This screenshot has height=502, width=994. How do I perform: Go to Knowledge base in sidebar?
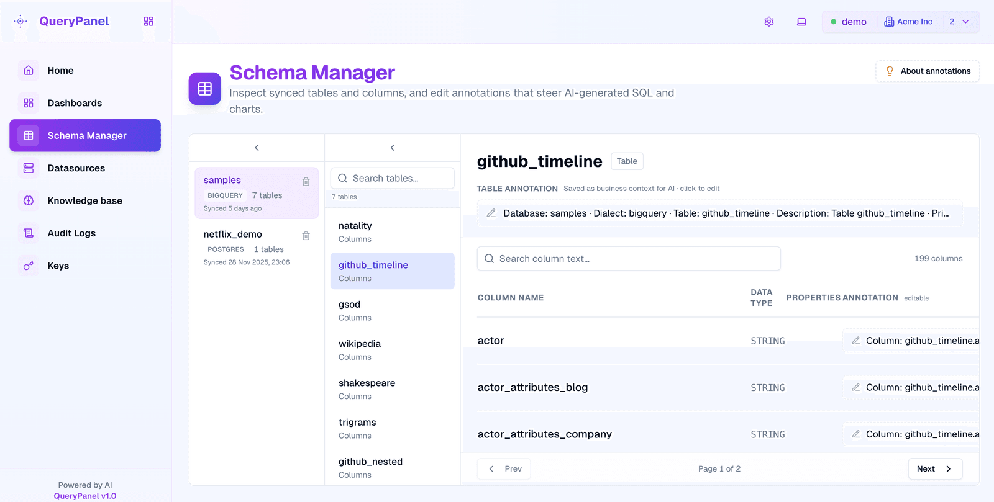click(85, 200)
